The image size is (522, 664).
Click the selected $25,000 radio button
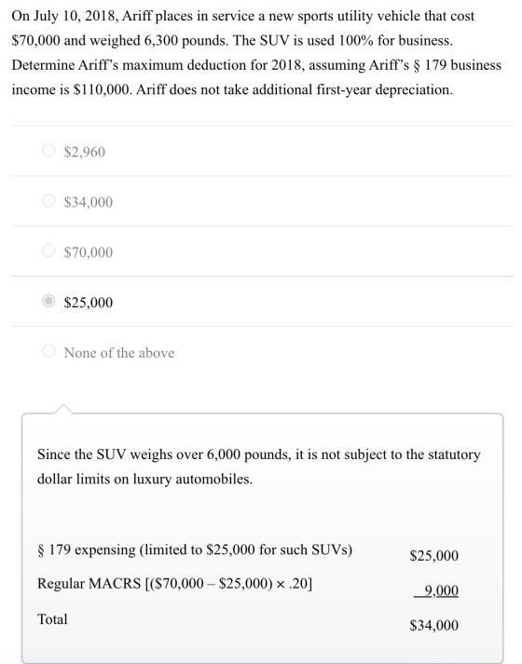48,301
